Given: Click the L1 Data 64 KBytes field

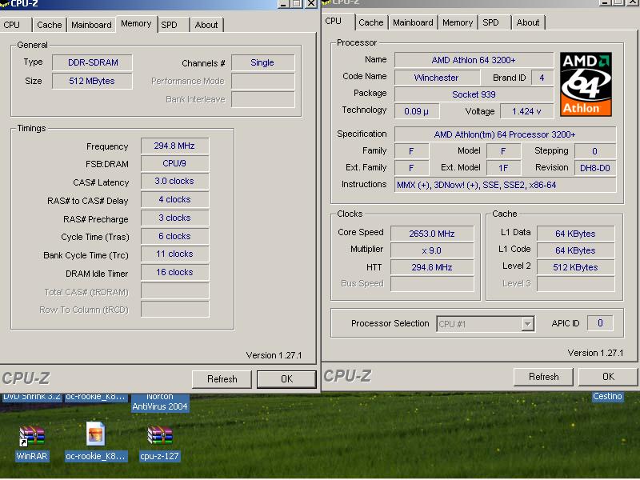Looking at the screenshot, I should point(575,234).
